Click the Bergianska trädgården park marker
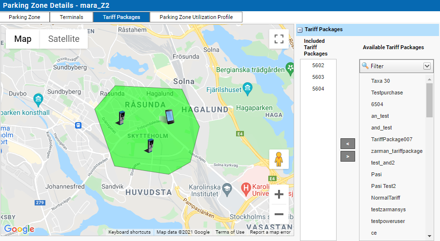This screenshot has width=440, height=241. tap(290, 68)
